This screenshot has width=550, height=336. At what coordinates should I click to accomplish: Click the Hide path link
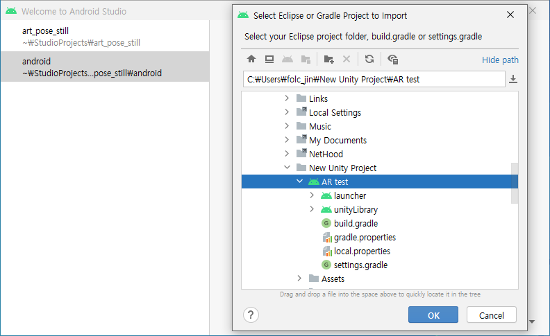[500, 60]
